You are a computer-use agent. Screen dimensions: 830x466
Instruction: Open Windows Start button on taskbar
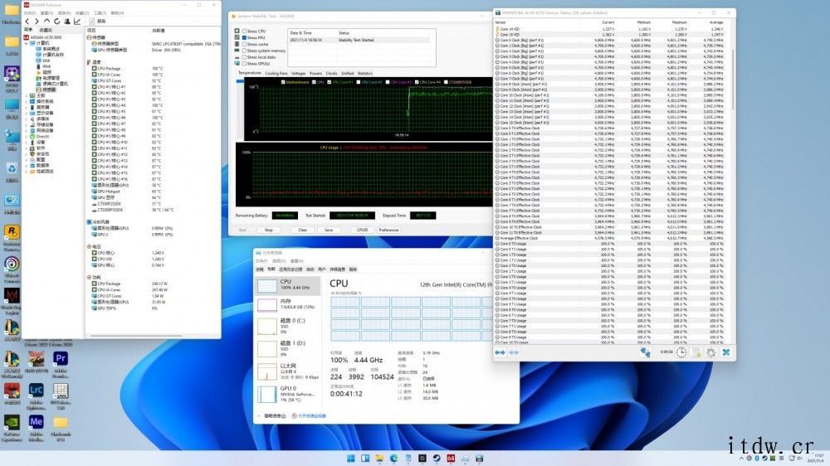(x=350, y=458)
